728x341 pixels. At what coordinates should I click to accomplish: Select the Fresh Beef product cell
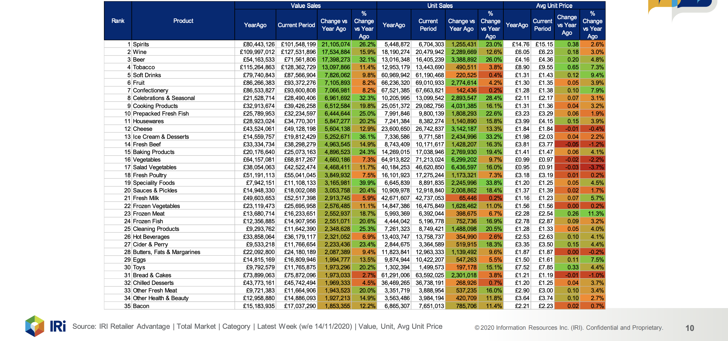[183, 144]
